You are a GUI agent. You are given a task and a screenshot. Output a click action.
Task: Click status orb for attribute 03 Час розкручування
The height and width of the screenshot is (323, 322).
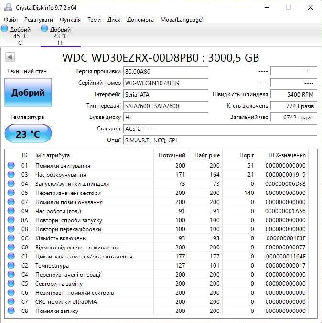click(x=11, y=174)
